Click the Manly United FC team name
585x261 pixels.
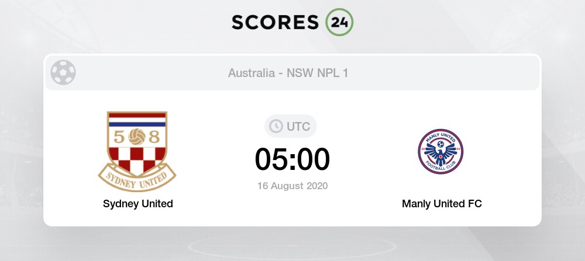click(442, 204)
